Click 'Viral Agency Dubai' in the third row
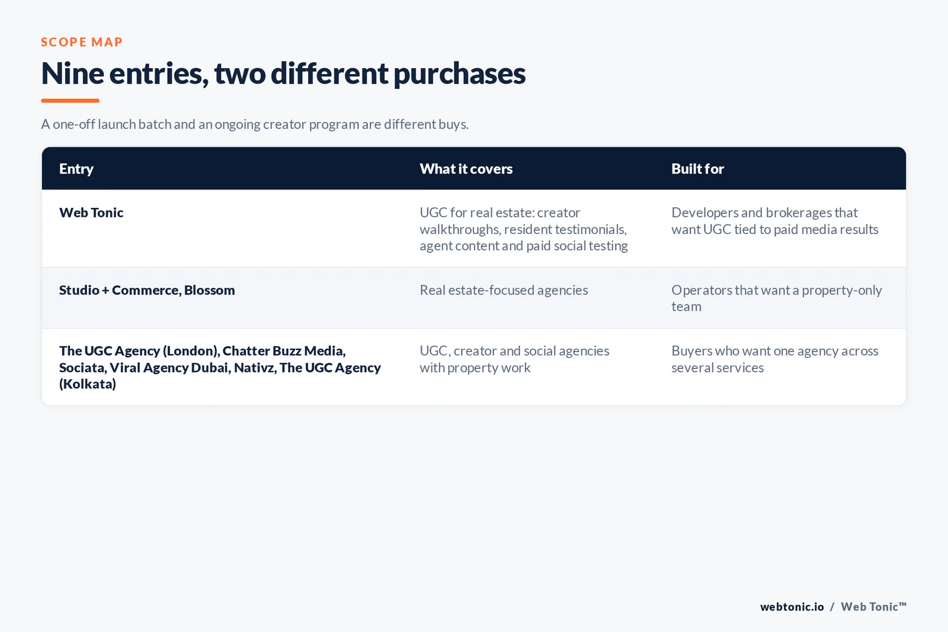Screen dimensions: 948x632 (169, 368)
